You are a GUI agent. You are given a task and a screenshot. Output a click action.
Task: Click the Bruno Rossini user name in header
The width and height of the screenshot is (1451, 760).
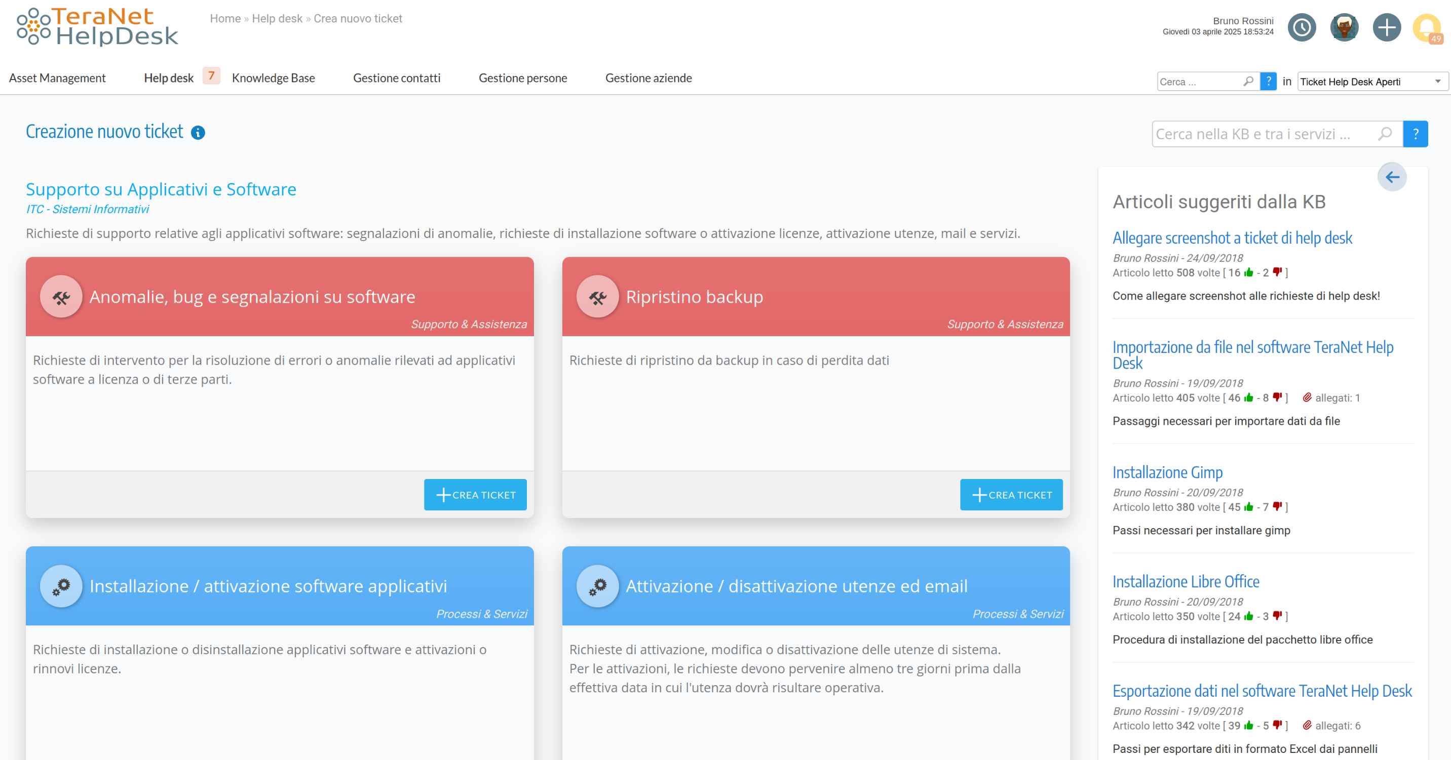1243,21
